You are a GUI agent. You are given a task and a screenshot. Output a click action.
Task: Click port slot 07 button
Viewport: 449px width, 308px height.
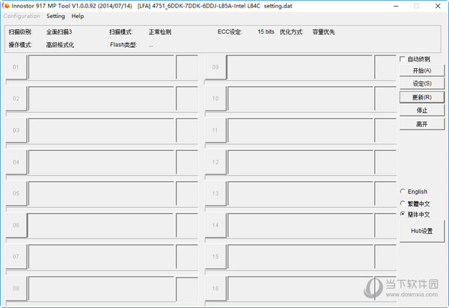click(x=16, y=257)
